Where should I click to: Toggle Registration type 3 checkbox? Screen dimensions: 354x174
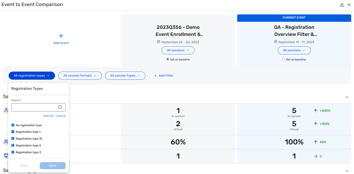13,152
